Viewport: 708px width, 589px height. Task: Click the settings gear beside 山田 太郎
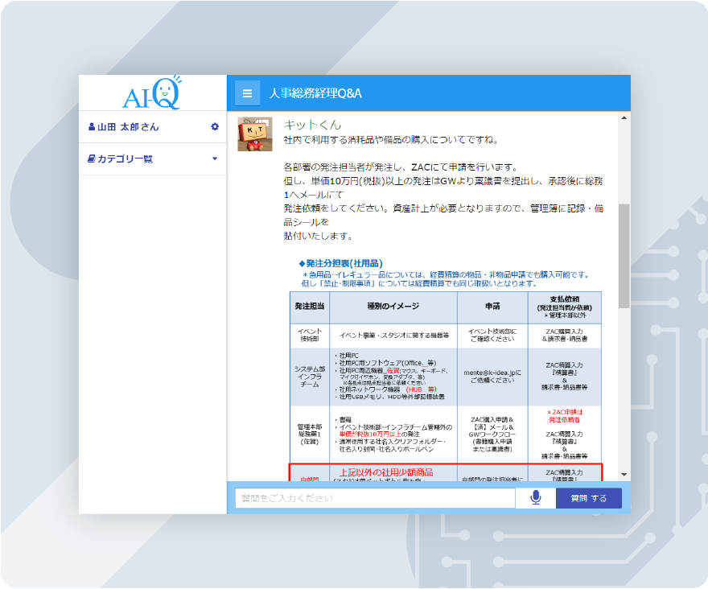215,126
